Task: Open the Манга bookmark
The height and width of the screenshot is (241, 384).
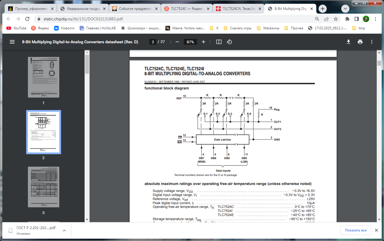Action: 185,28
